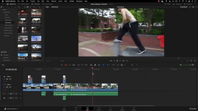The height and width of the screenshot is (111, 198).
Task: Click the blue Marker icon in toolbar
Action: [x=107, y=65]
